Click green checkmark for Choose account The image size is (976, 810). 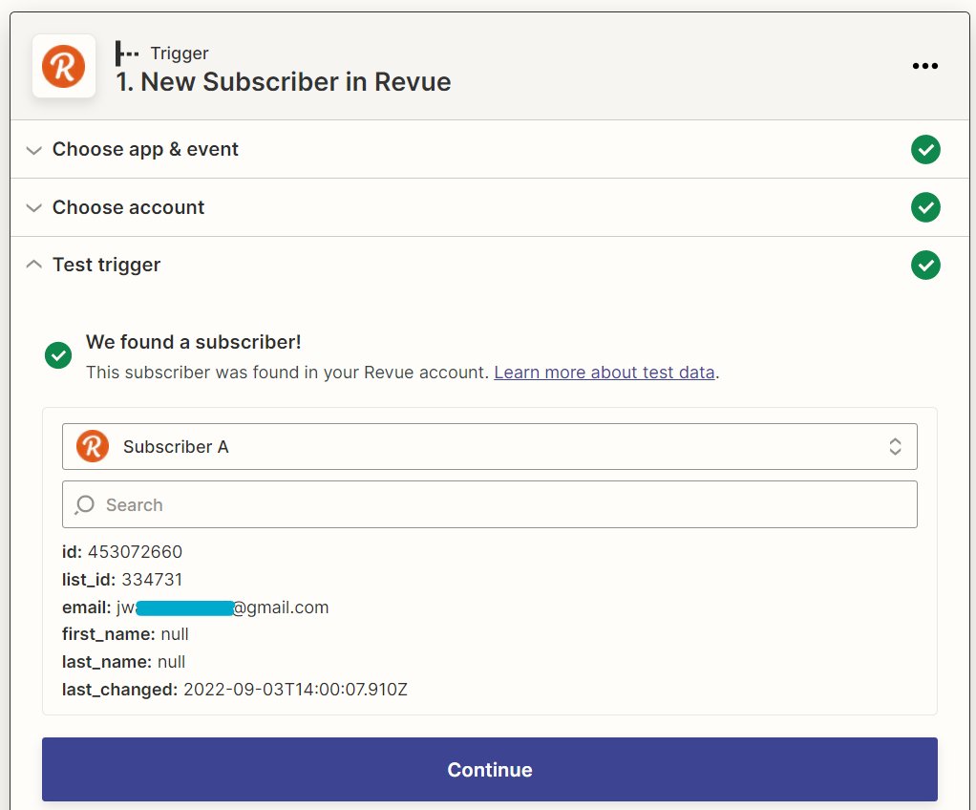tap(925, 207)
